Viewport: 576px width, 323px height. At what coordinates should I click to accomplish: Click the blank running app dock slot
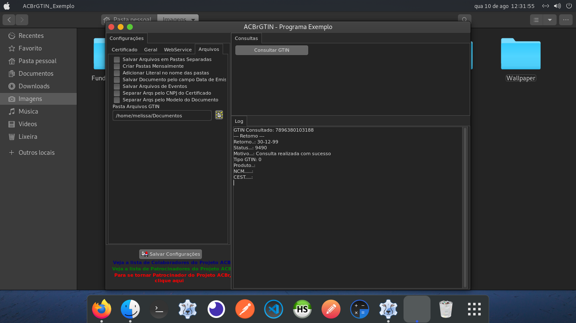[x=417, y=309]
